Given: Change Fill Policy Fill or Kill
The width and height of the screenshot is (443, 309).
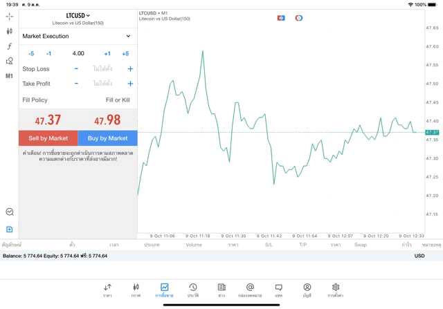Looking at the screenshot, I should (x=78, y=100).
